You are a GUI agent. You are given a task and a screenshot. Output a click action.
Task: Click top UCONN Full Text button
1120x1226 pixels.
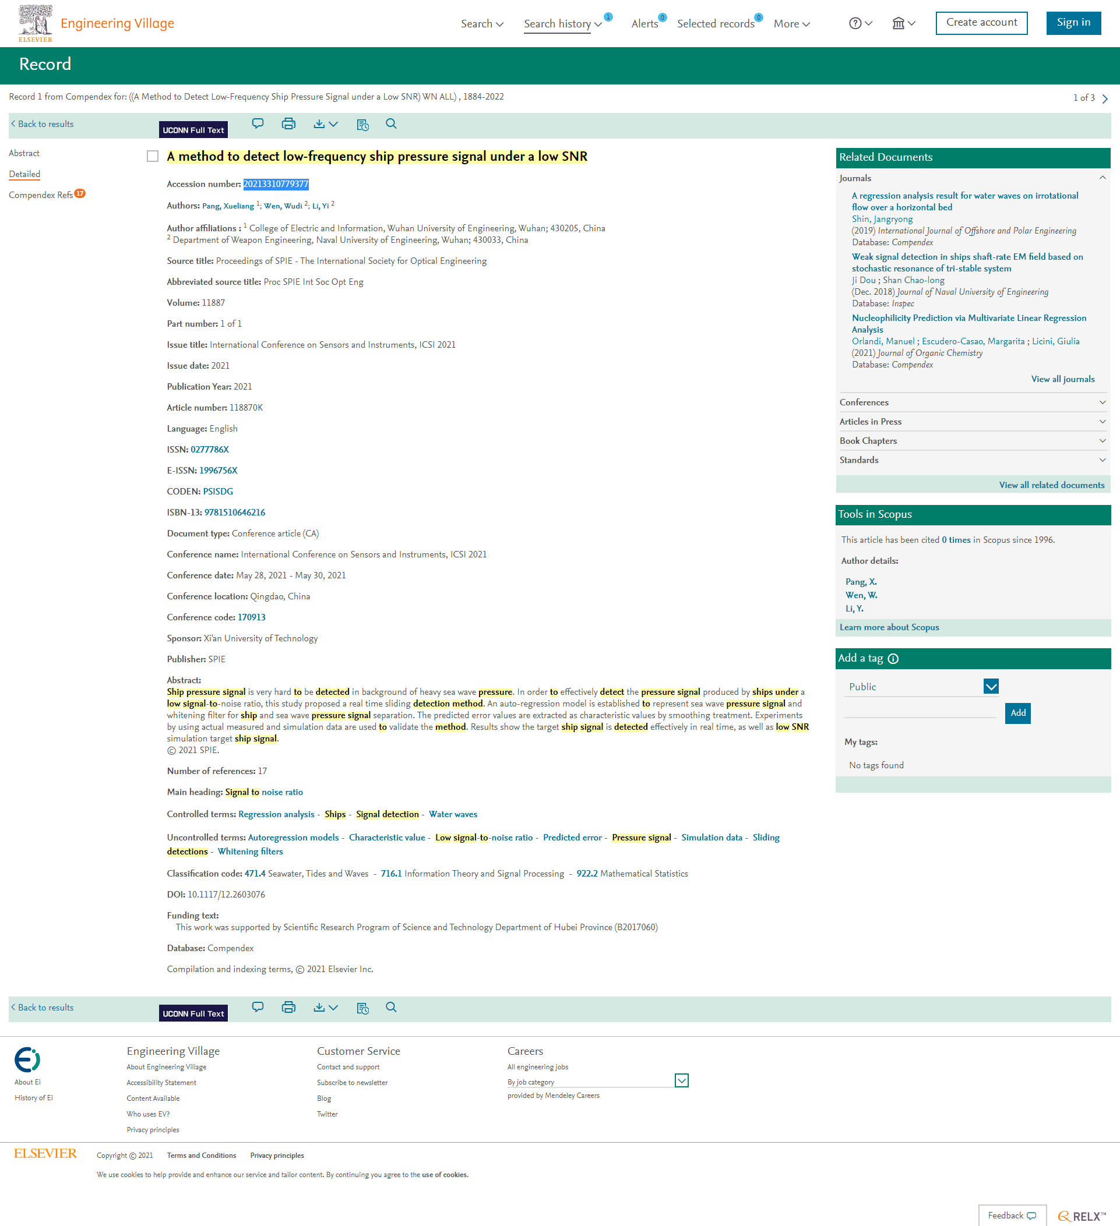pyautogui.click(x=193, y=130)
